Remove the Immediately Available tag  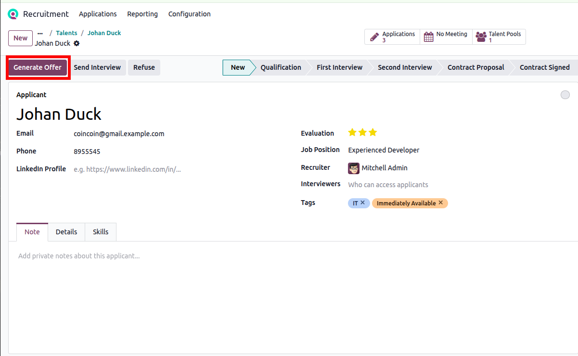[x=441, y=203]
